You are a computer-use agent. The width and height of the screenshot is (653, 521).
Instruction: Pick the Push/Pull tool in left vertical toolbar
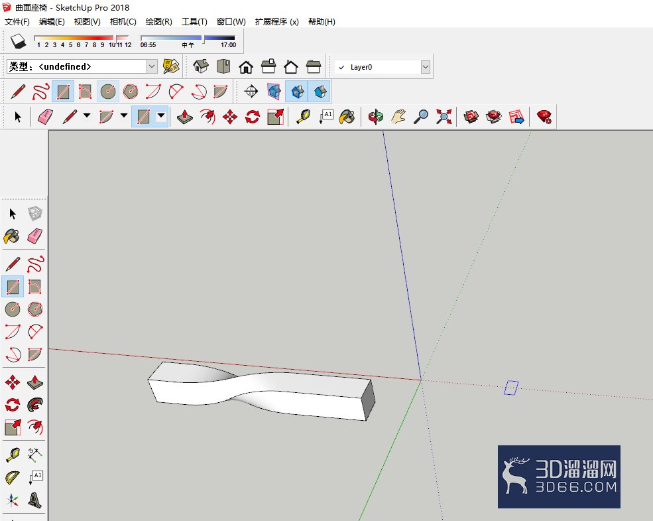(35, 382)
